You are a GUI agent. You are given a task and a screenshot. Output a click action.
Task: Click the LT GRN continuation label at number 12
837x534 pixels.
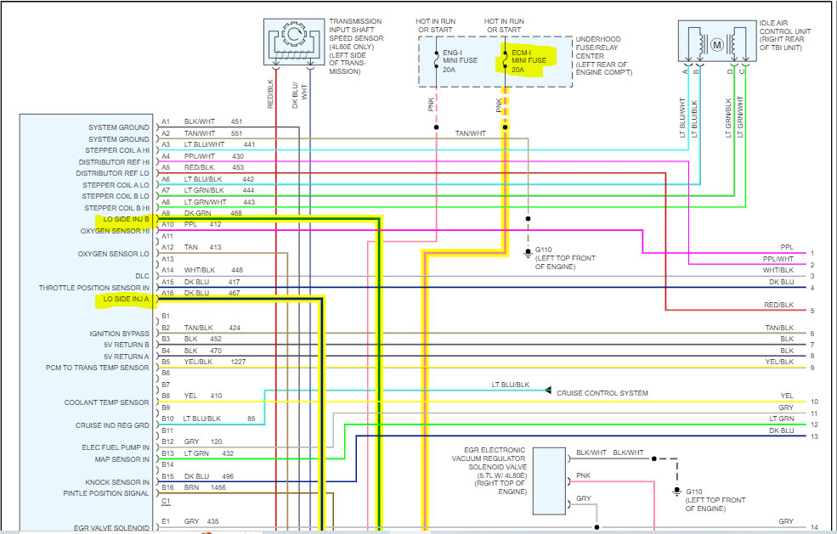782,419
